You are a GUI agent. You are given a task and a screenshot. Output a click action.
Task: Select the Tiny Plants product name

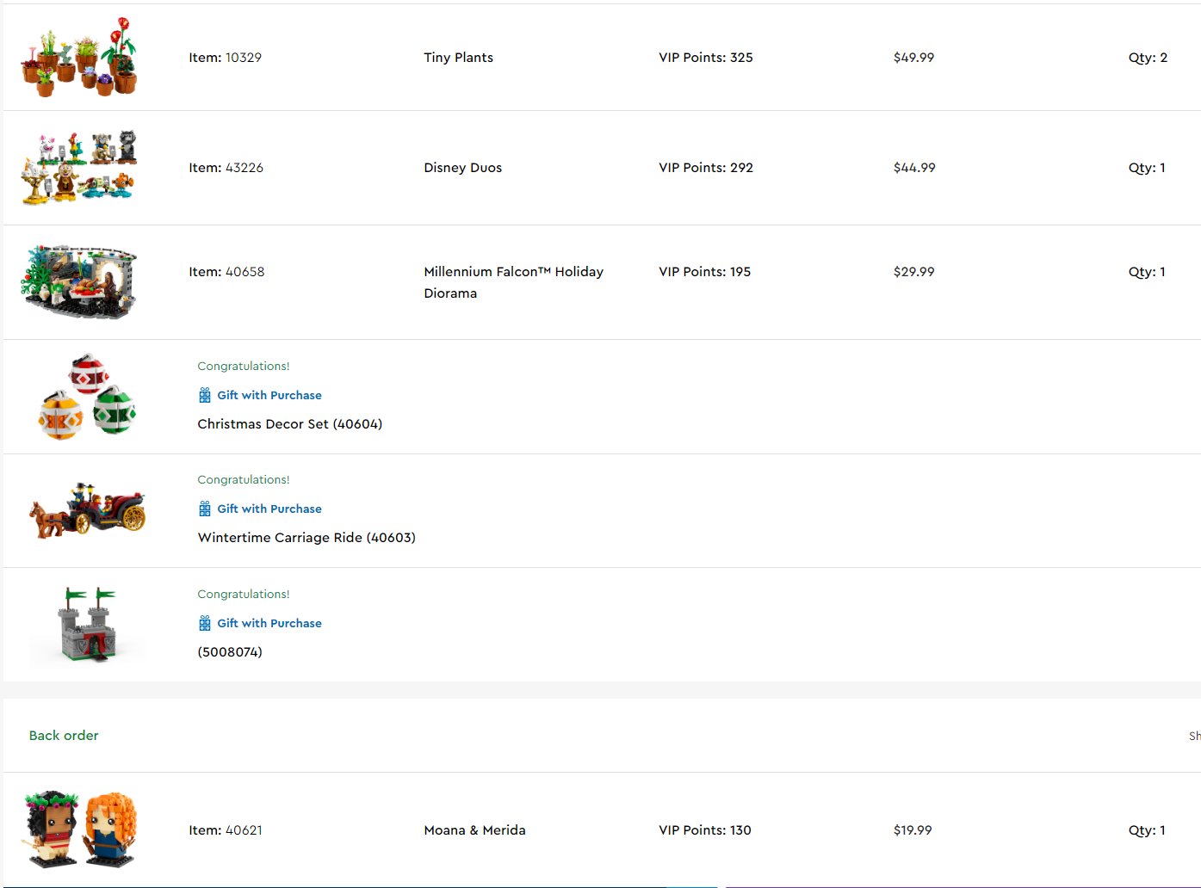pos(459,58)
